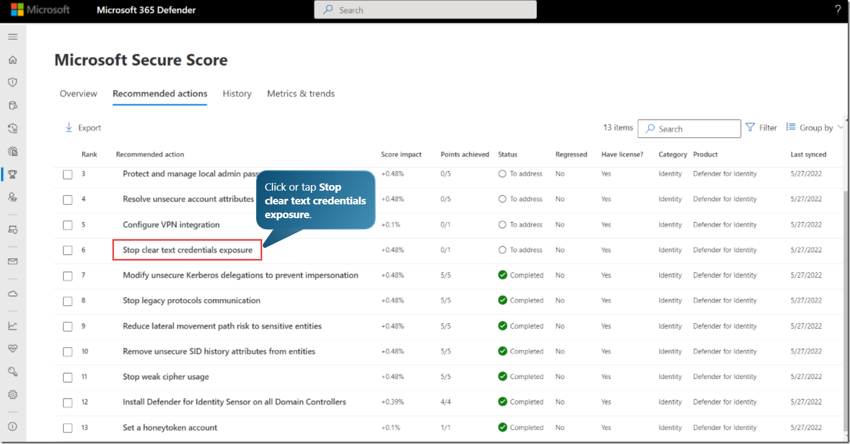Open Stop clear text credentials exposure action

click(187, 250)
